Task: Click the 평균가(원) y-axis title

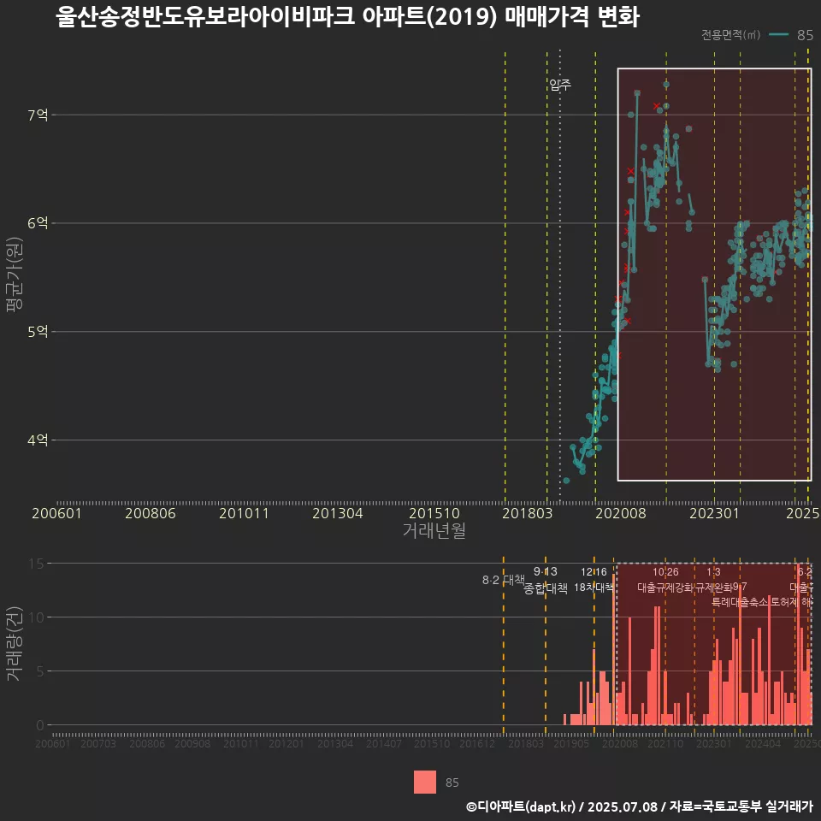Action: (15, 275)
